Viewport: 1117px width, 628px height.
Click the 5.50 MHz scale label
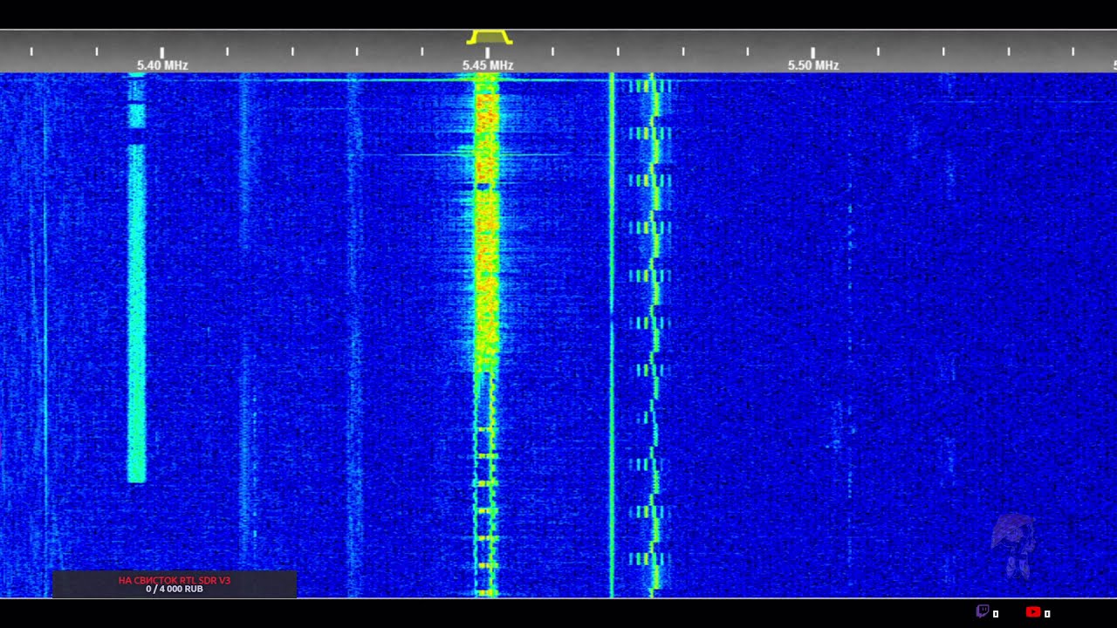point(813,65)
